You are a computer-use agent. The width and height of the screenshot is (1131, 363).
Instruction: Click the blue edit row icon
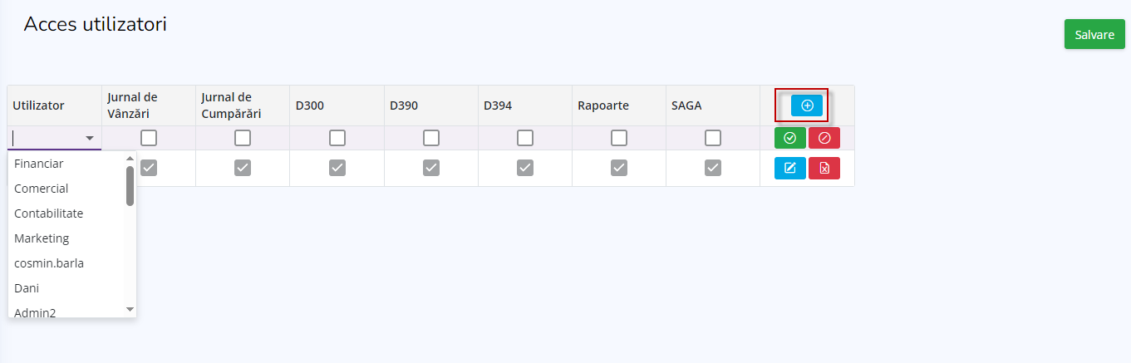[x=789, y=169]
